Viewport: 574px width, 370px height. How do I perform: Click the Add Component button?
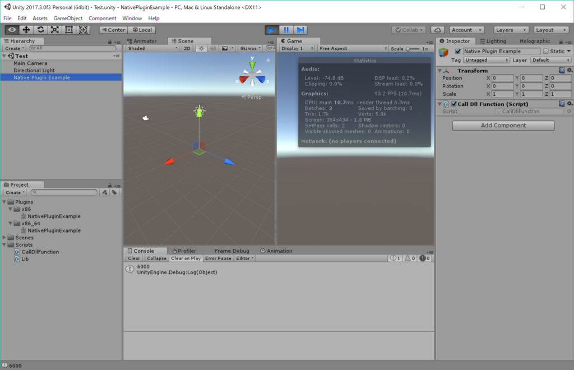pyautogui.click(x=503, y=125)
